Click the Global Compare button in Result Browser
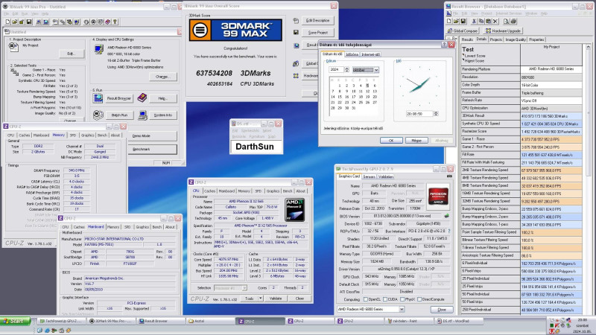The image size is (596, 335). 462,31
